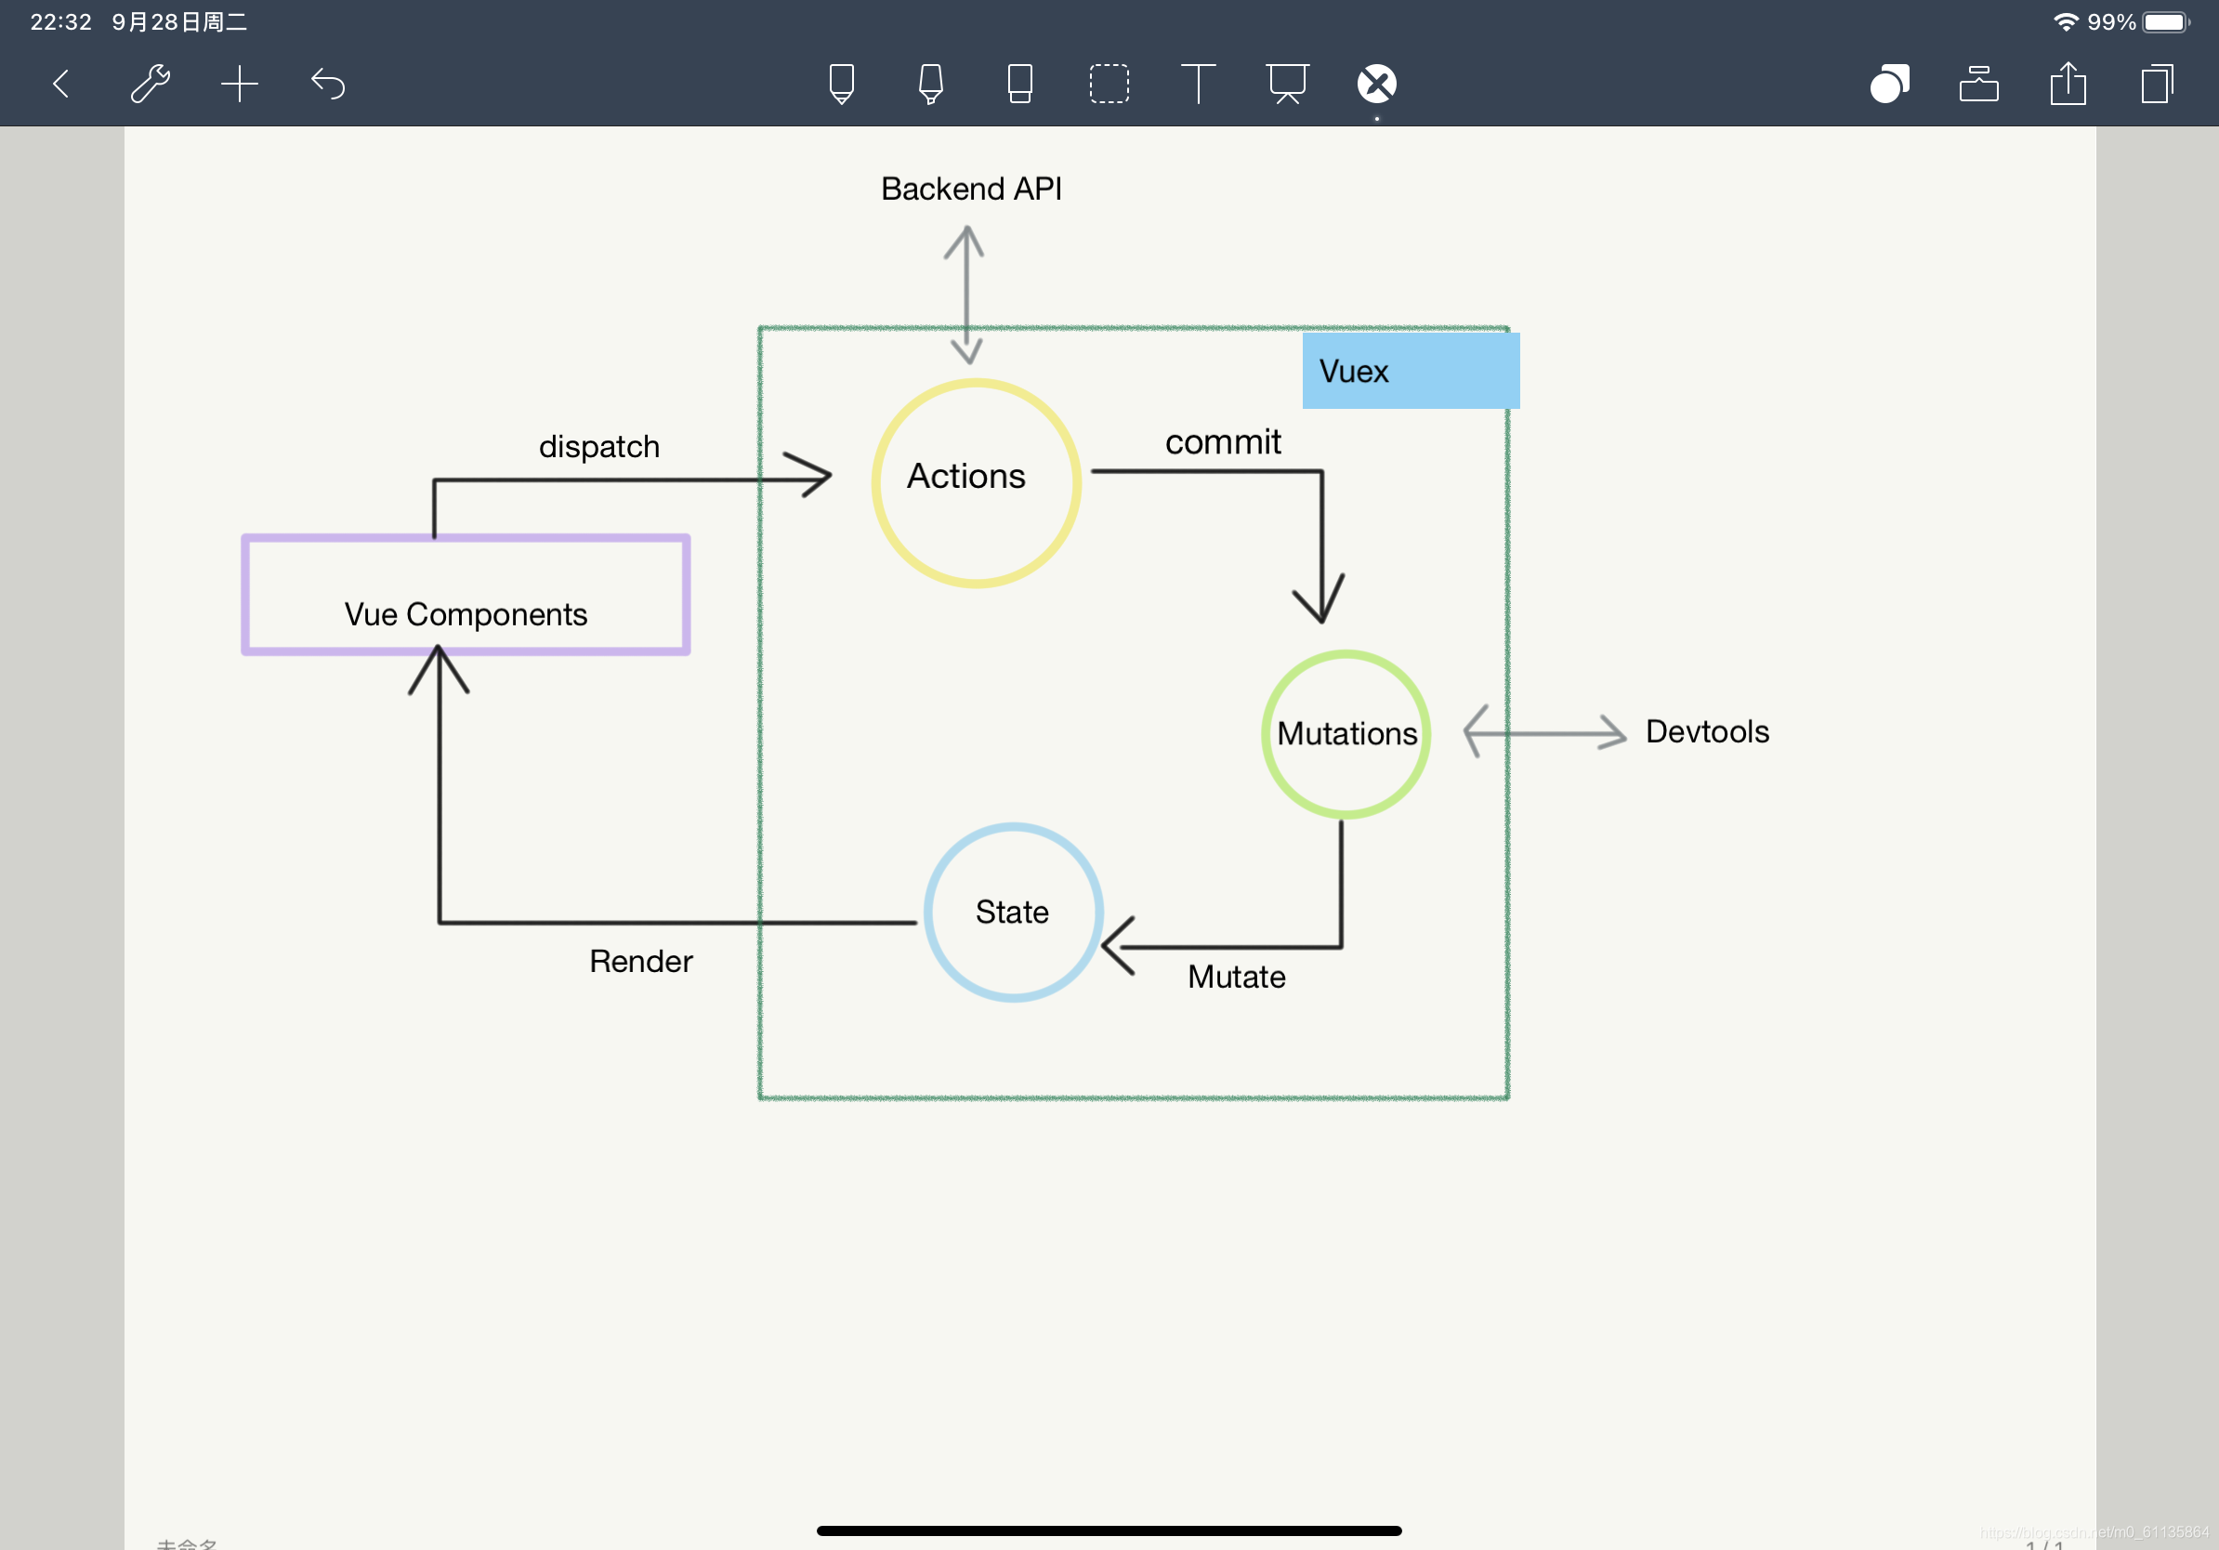Image resolution: width=2219 pixels, height=1550 pixels.
Task: Tap the plus icon to add content
Action: (239, 84)
